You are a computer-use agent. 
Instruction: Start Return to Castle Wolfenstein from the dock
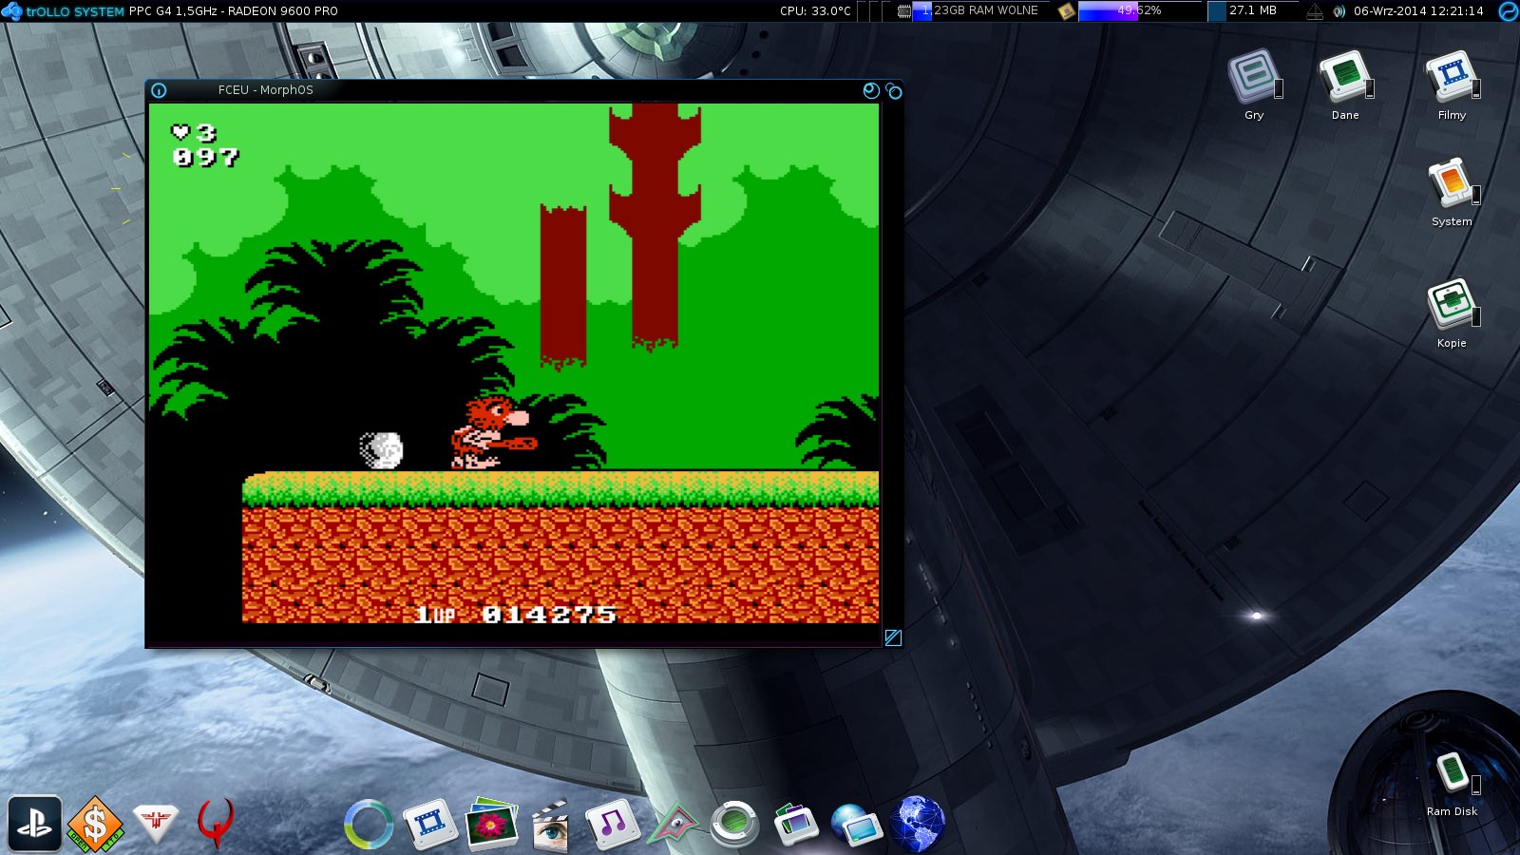coord(155,823)
